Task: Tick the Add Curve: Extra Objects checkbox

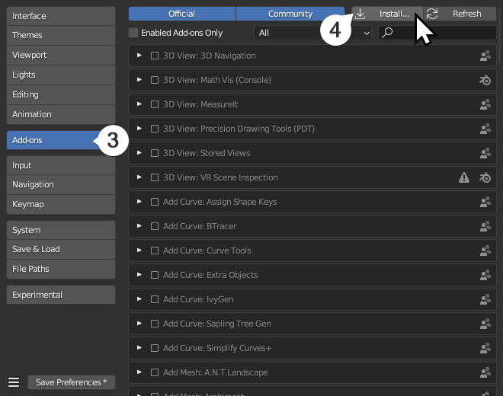Action: (155, 275)
